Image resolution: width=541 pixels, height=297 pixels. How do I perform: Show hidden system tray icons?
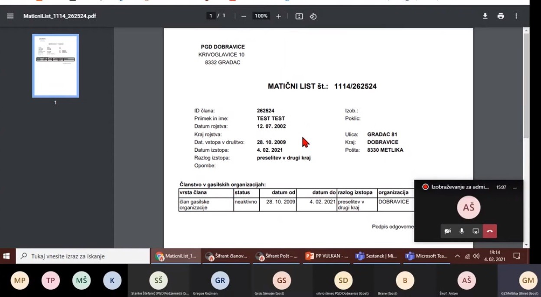457,256
